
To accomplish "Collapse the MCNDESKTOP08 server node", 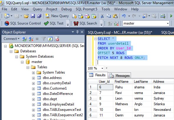I will (5, 46).
